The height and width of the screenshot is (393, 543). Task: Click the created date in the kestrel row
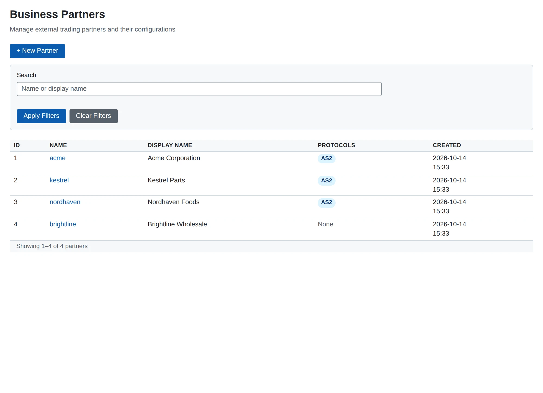tap(449, 185)
